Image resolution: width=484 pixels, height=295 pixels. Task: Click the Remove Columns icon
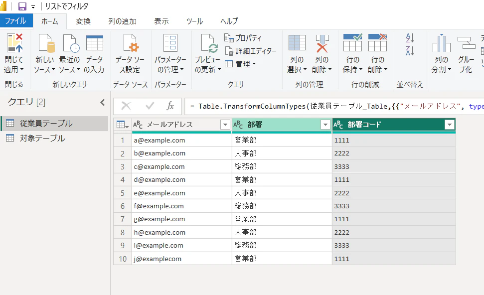[322, 43]
